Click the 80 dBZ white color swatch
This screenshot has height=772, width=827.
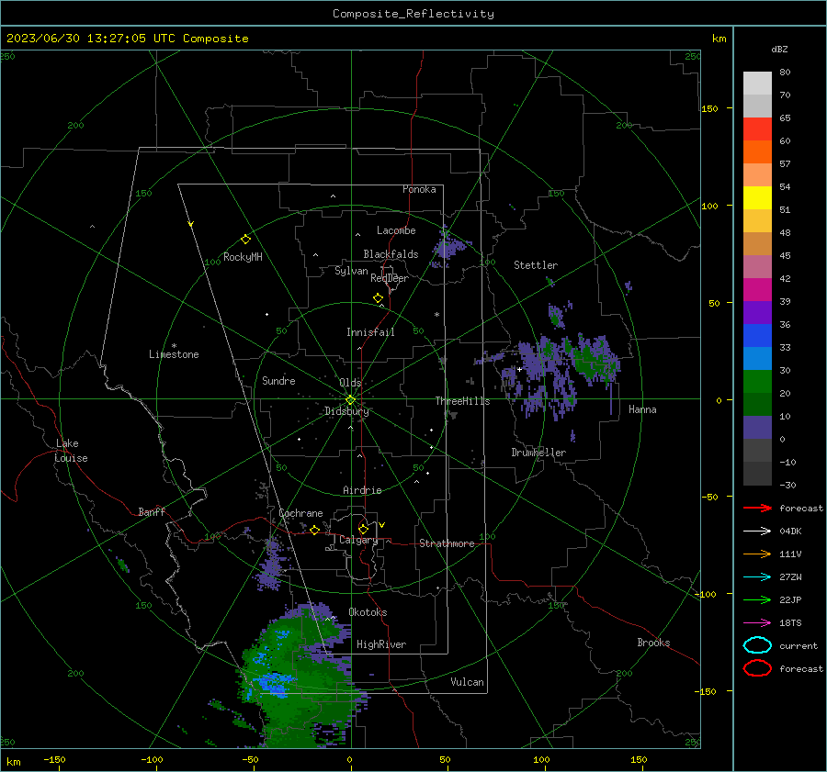click(757, 83)
